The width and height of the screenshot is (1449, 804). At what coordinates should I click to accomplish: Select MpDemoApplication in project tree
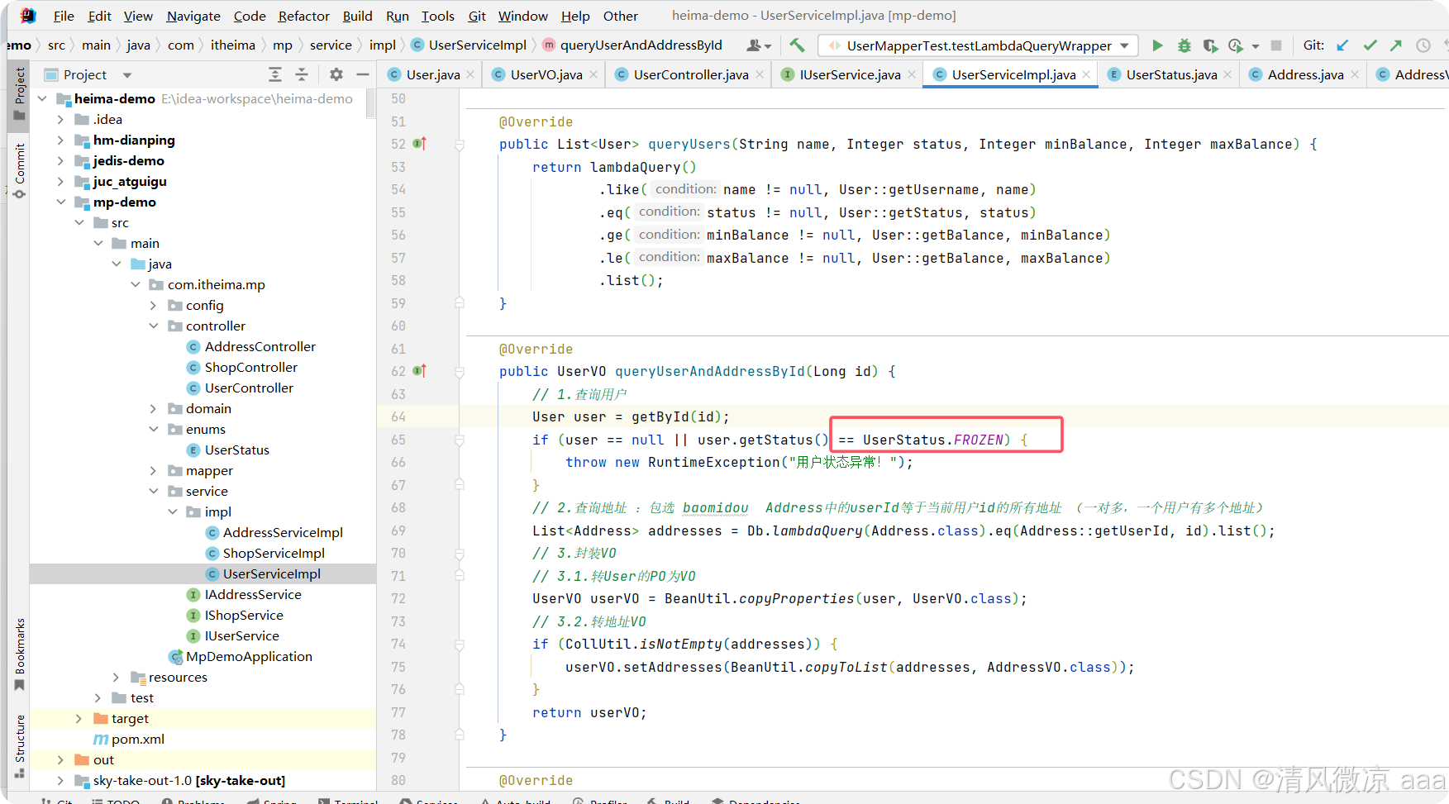click(x=241, y=657)
